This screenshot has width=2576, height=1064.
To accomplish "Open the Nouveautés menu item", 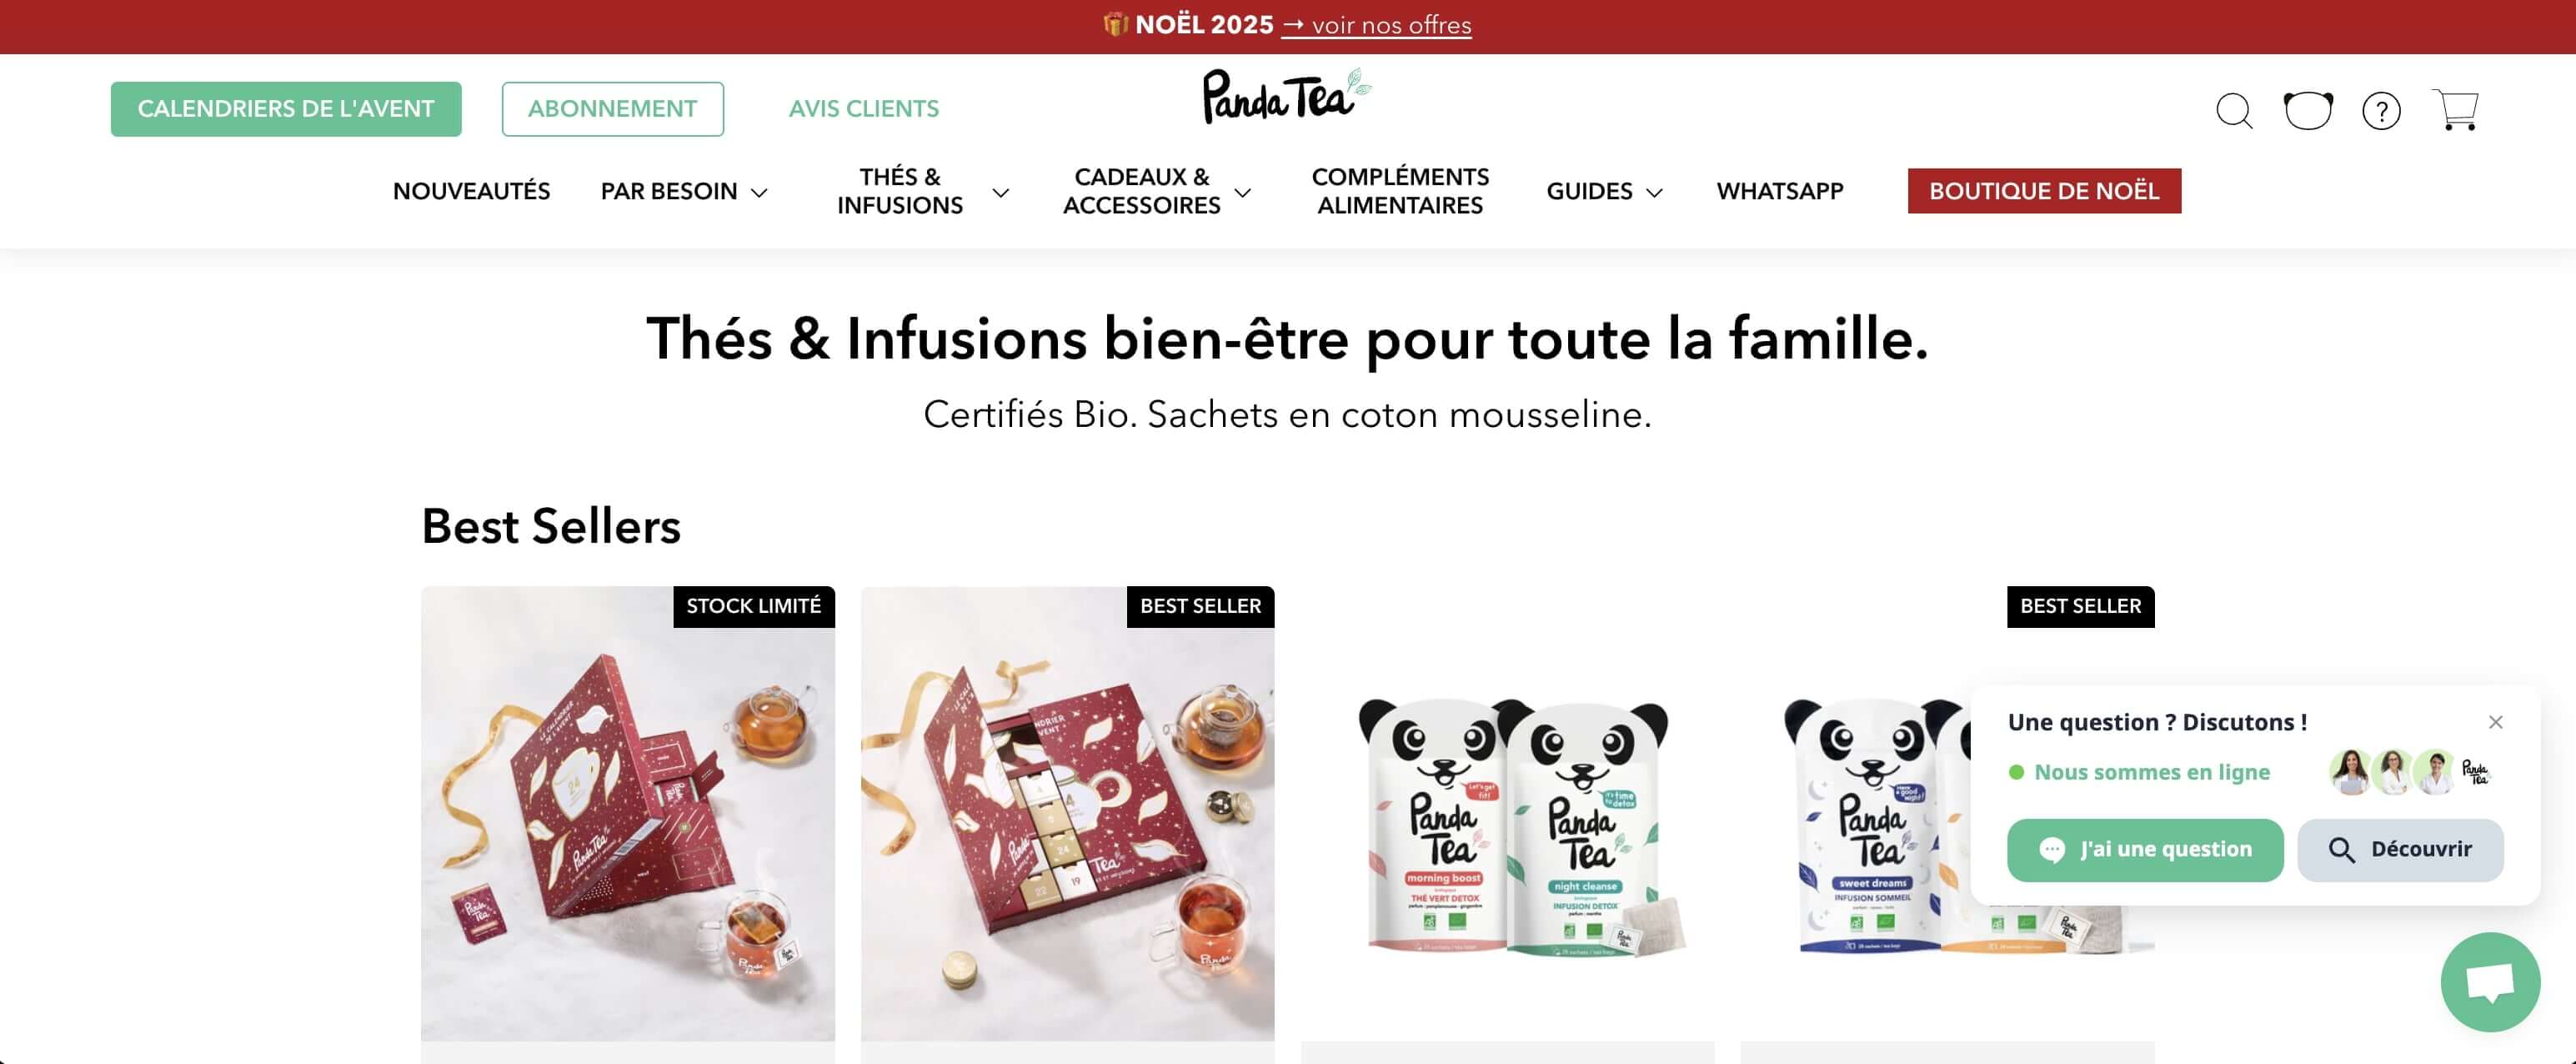I will tap(471, 191).
